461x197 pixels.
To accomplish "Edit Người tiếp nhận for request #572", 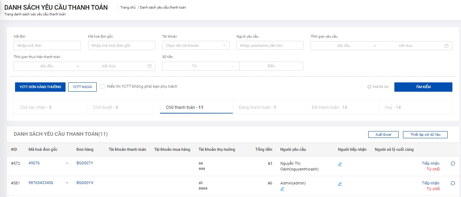I will (340, 164).
